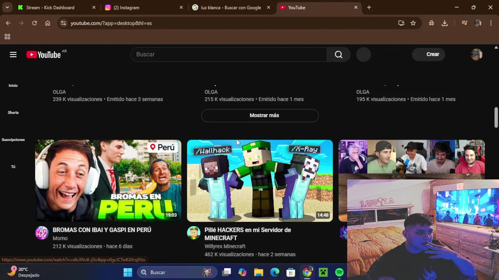The image size is (499, 280).
Task: Go to Inicio in the sidebar
Action: (x=13, y=86)
